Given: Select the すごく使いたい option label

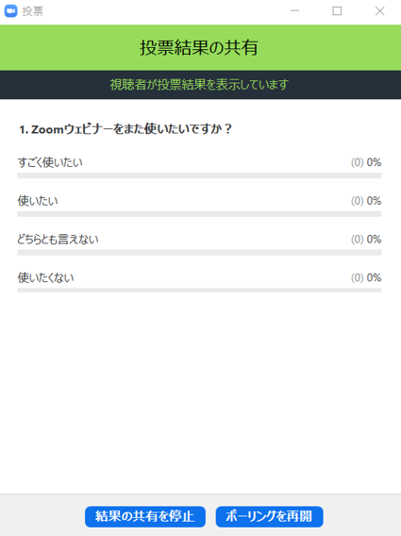Looking at the screenshot, I should [50, 162].
